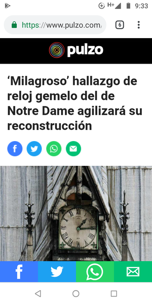The width and height of the screenshot is (152, 305).
Task: Tap the Play Store notification icon in status bar
Action: pos(7,6)
